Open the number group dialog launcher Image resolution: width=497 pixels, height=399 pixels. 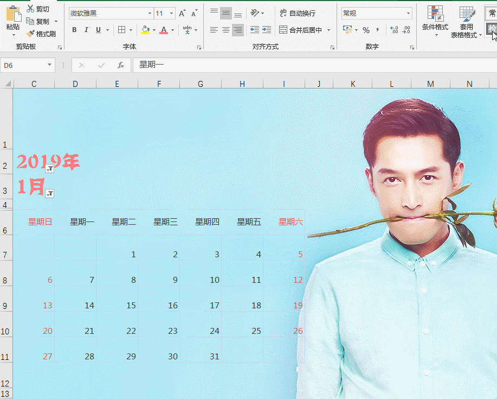pyautogui.click(x=412, y=47)
